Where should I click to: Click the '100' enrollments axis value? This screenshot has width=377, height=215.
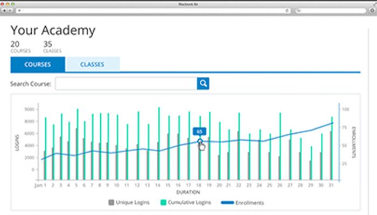coord(346,110)
